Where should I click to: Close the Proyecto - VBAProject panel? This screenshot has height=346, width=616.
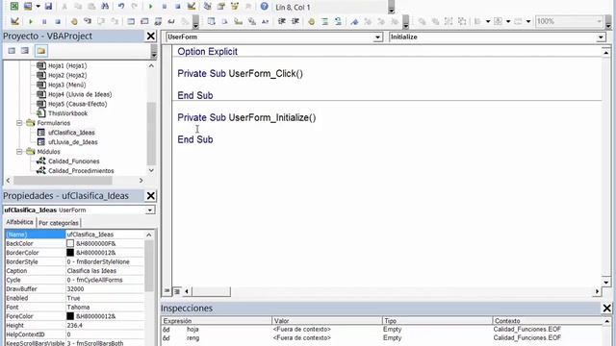(151, 37)
